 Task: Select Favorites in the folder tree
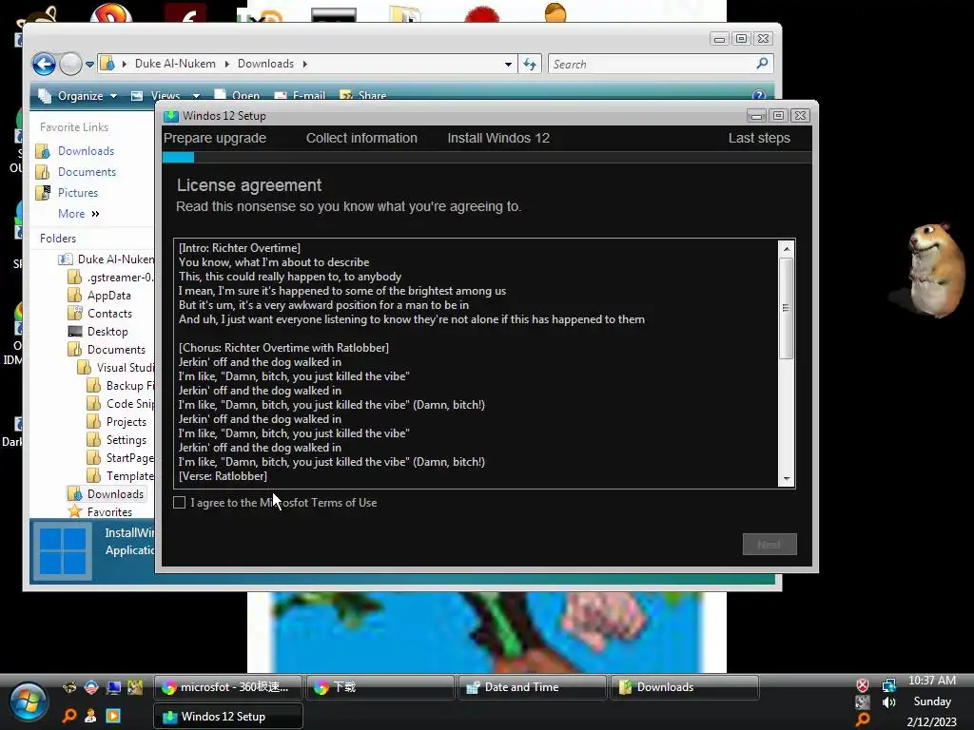click(109, 511)
